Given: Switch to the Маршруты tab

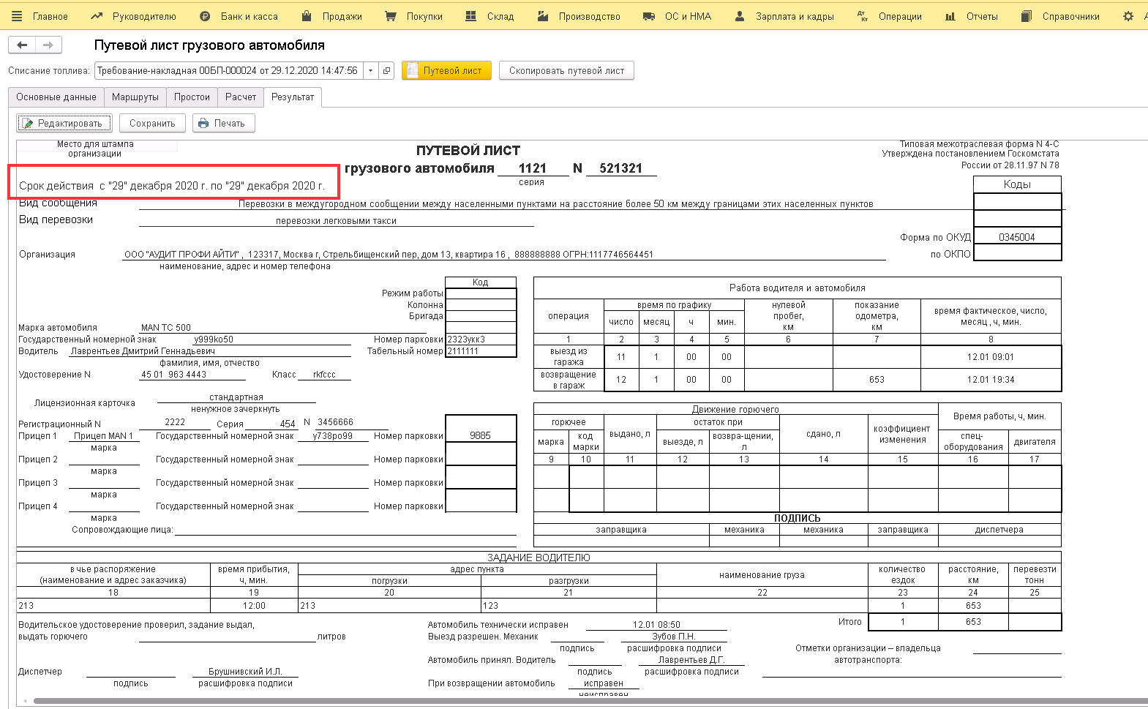Looking at the screenshot, I should 135,97.
